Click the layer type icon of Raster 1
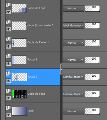 [8, 56]
